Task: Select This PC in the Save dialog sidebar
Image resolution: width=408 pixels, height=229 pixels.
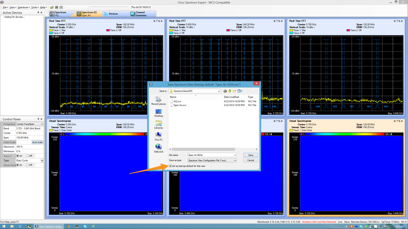Action: 159,137
